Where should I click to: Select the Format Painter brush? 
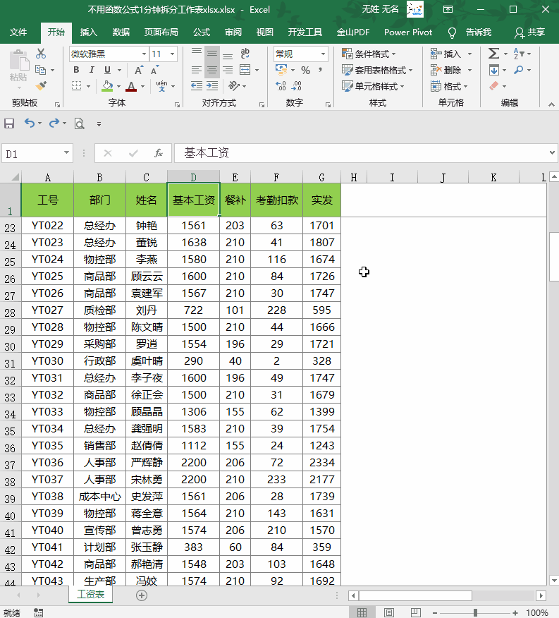pos(41,85)
